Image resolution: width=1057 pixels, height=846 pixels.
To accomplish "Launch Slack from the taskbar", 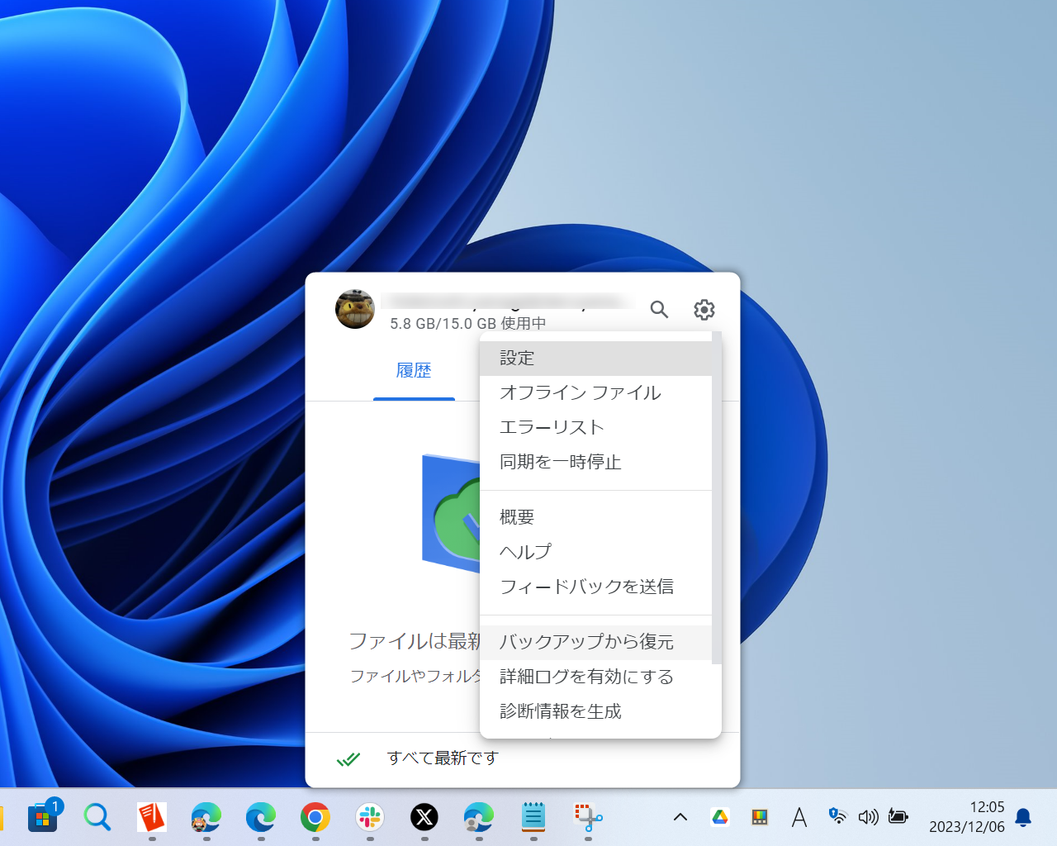I will click(368, 818).
